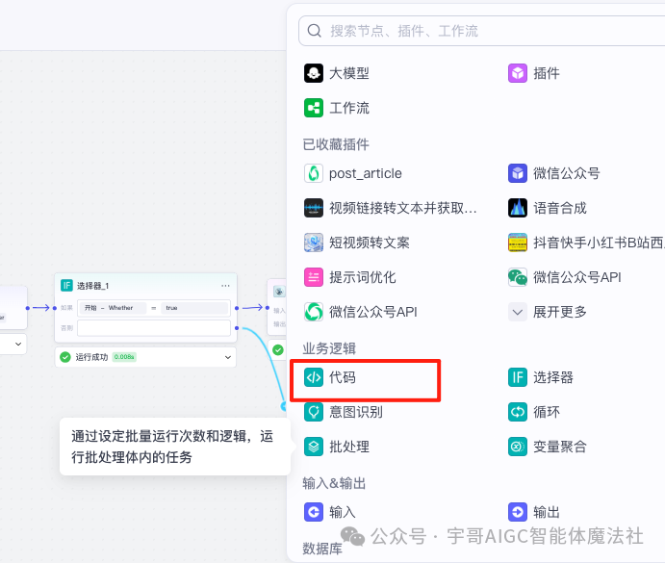665x563 pixels.
Task: Click the empty 否则 branch field
Action: click(154, 328)
